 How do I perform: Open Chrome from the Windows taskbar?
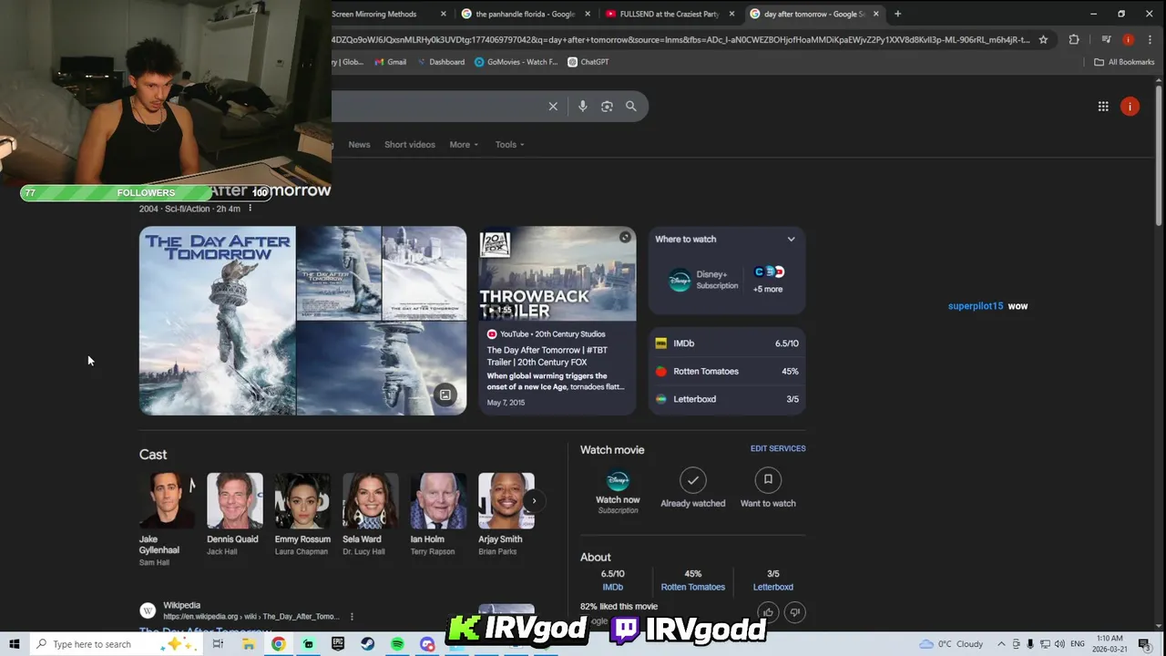(278, 644)
